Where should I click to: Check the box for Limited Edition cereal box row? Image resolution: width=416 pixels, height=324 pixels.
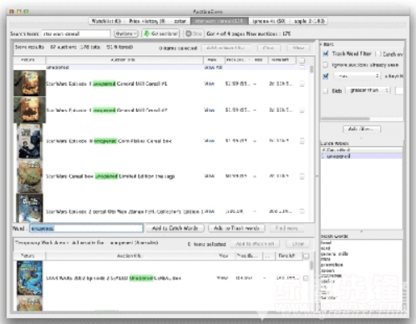[x=302, y=176]
